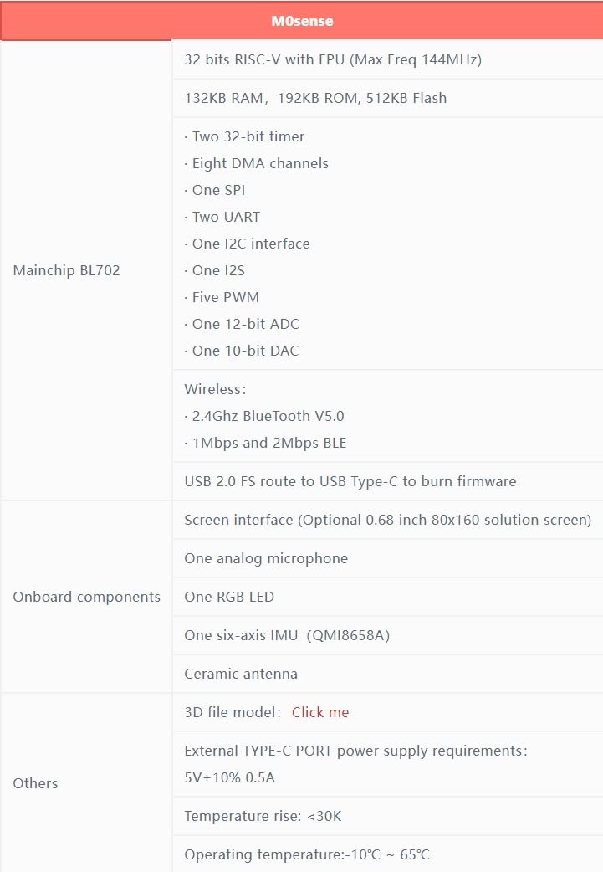Select the Mainchip BL702 row label
The image size is (603, 872).
[67, 270]
